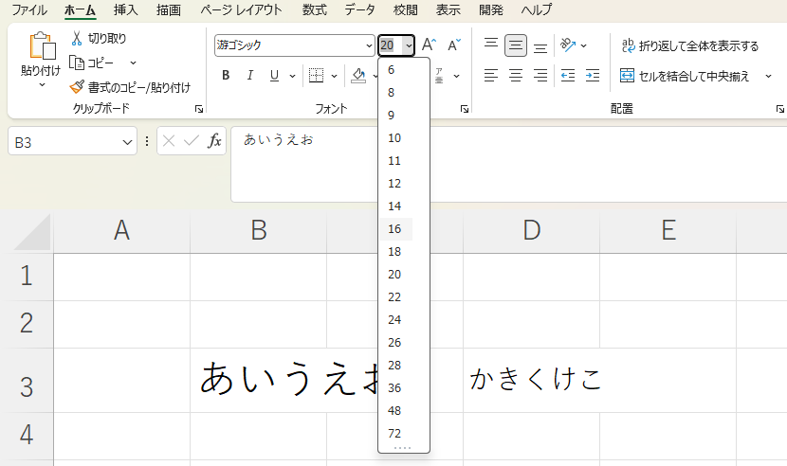Image resolution: width=787 pixels, height=466 pixels.
Task: Open the ヘルプ (Help) tab
Action: pyautogui.click(x=537, y=10)
